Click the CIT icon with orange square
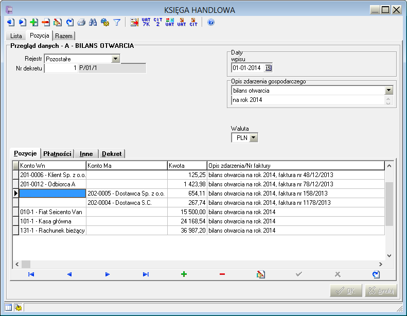 tap(193, 22)
